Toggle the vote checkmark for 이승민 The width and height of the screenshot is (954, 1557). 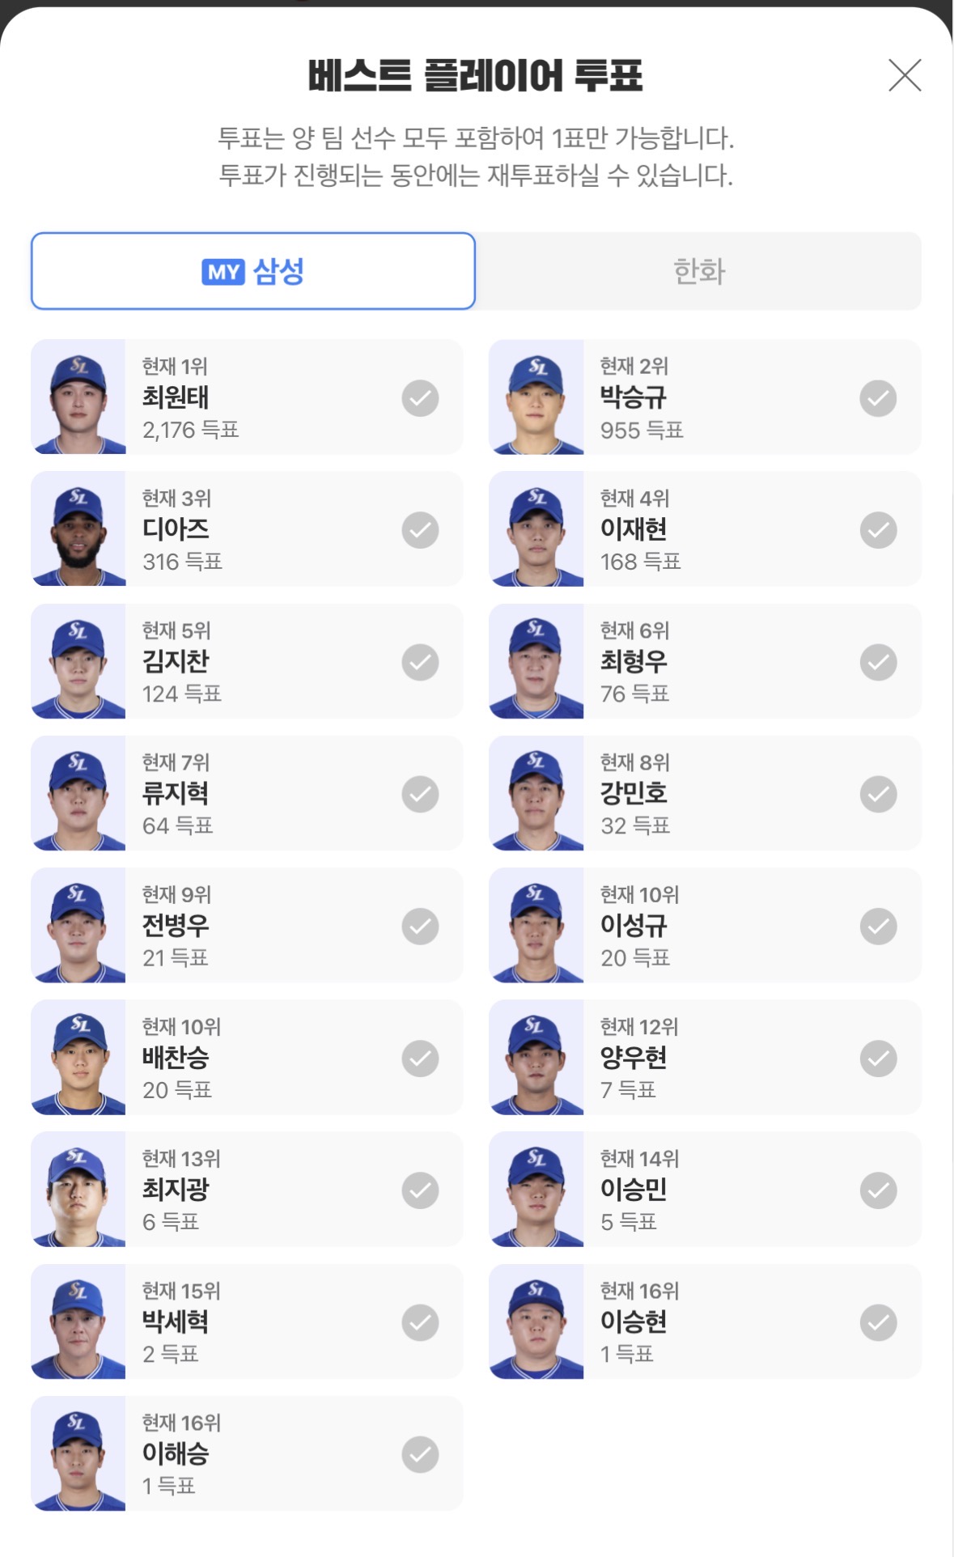[x=878, y=1190]
